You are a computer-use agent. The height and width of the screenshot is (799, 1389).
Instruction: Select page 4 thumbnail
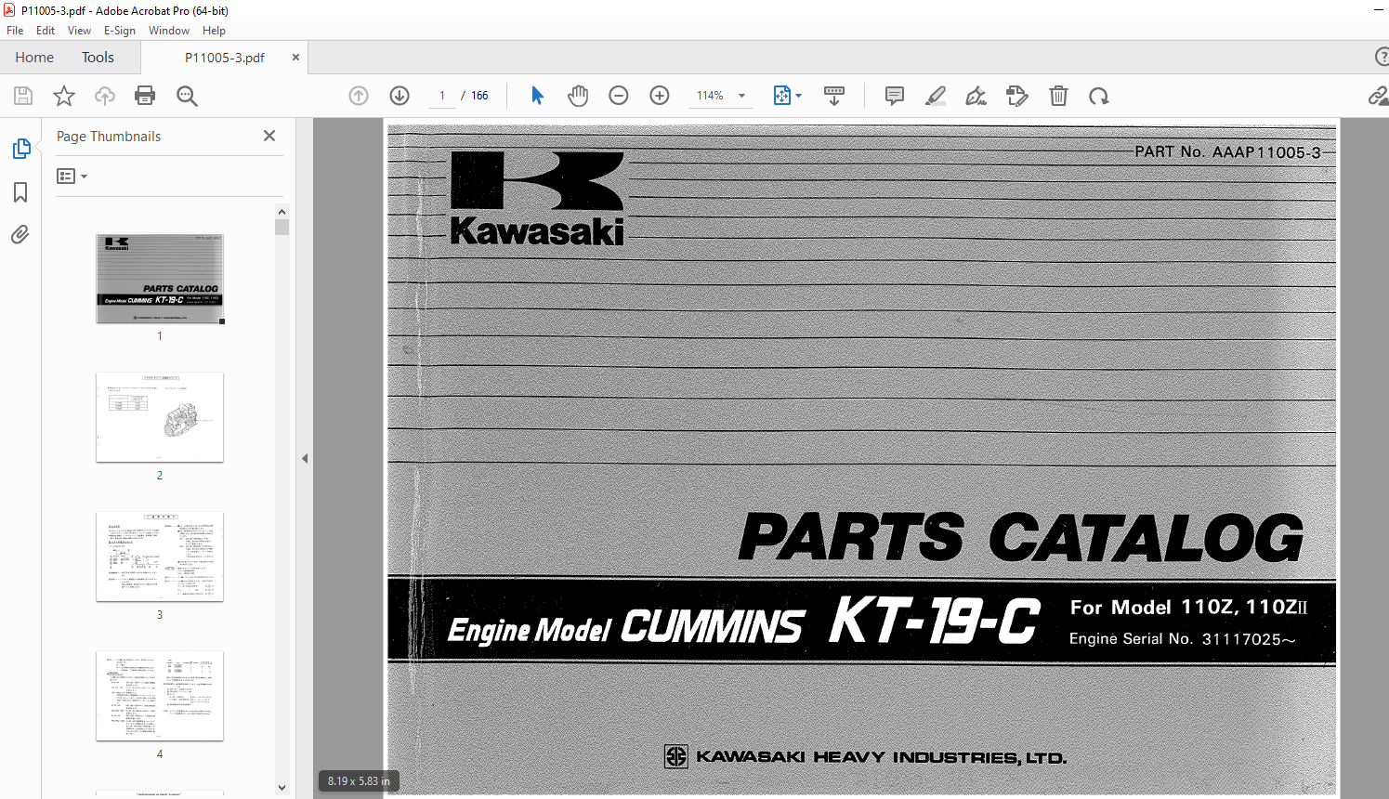pos(160,696)
